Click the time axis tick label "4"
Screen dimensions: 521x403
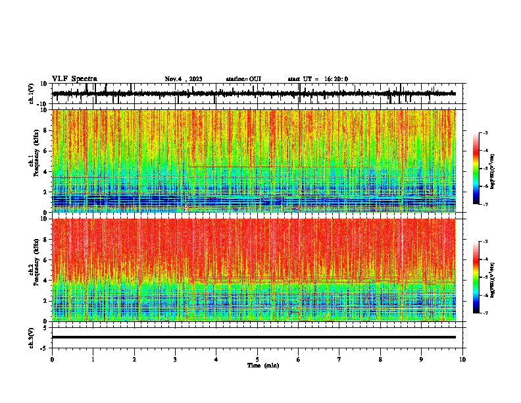pos(216,360)
